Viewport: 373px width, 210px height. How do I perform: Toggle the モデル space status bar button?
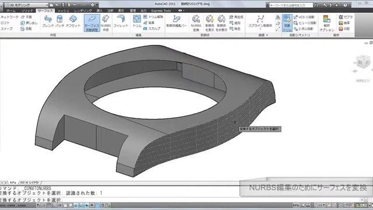[295, 205]
